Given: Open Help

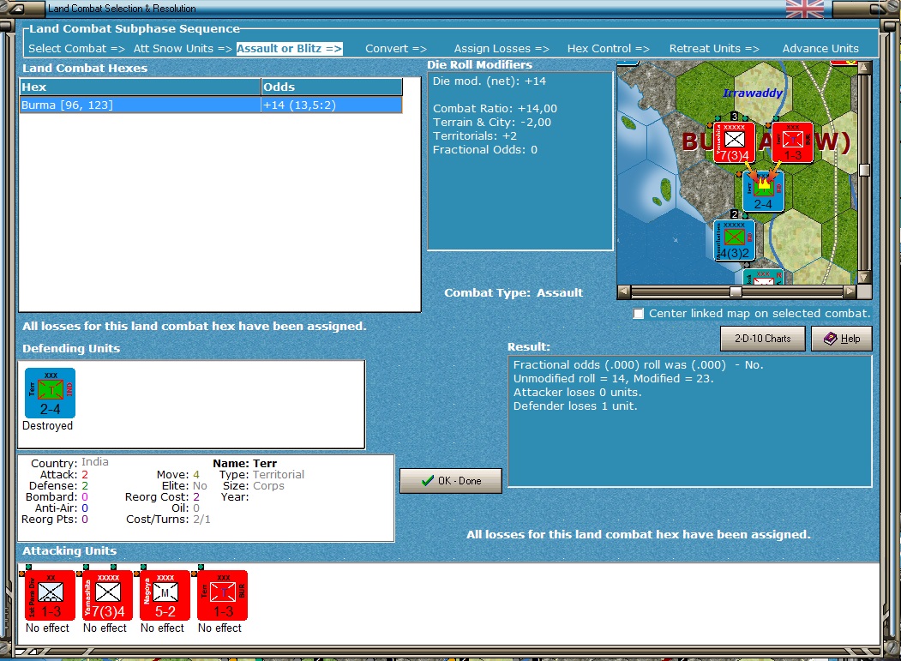Looking at the screenshot, I should coord(842,339).
